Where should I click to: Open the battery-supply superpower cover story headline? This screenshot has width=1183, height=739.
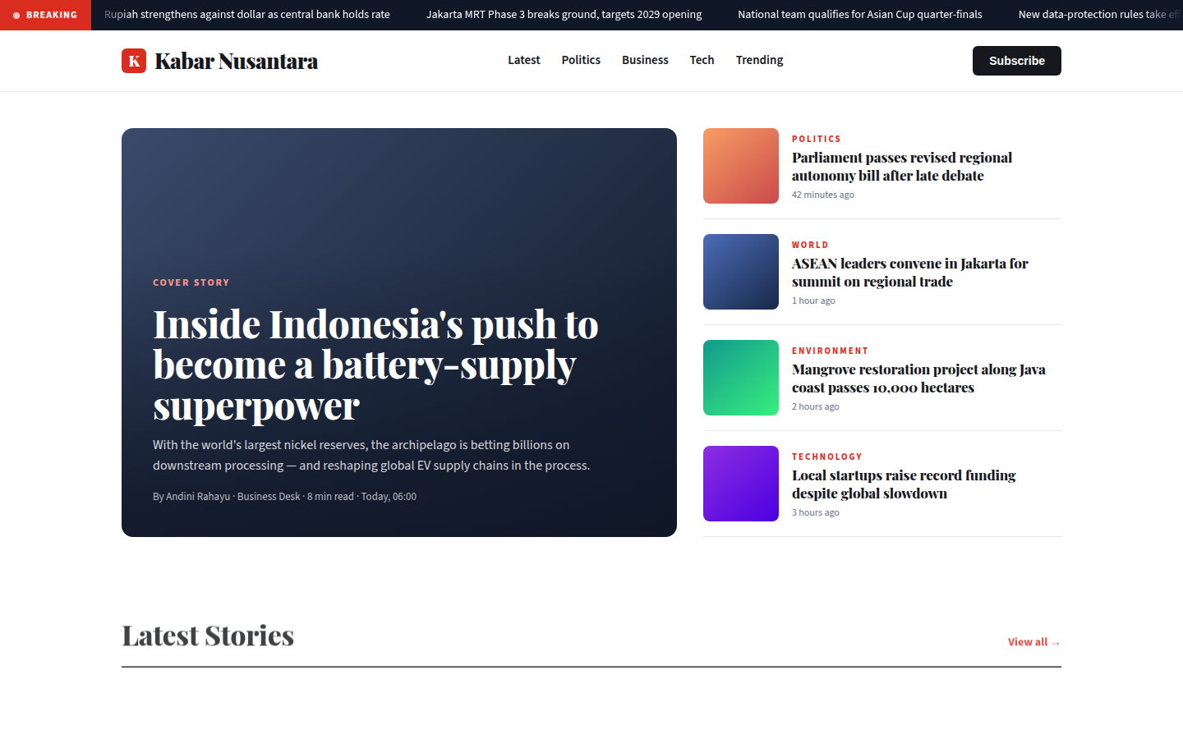pyautogui.click(x=375, y=365)
